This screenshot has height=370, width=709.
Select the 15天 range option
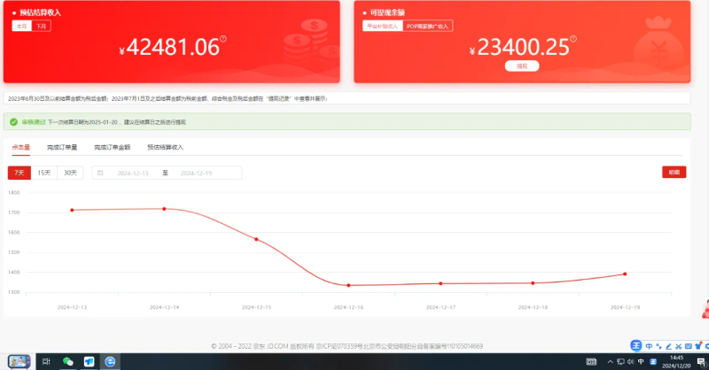[43, 173]
